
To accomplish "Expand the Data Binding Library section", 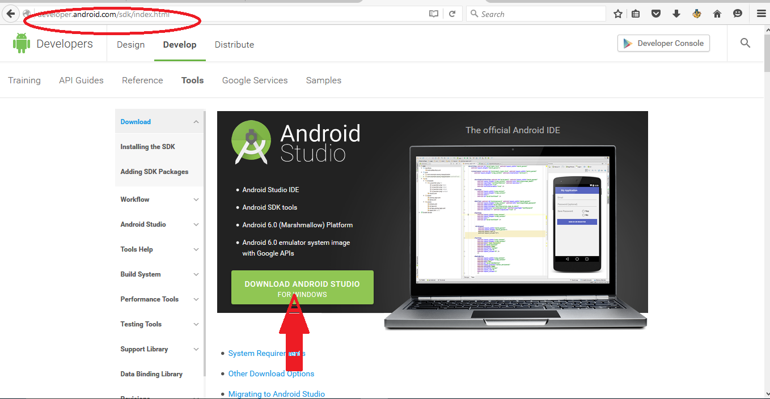I will [151, 374].
